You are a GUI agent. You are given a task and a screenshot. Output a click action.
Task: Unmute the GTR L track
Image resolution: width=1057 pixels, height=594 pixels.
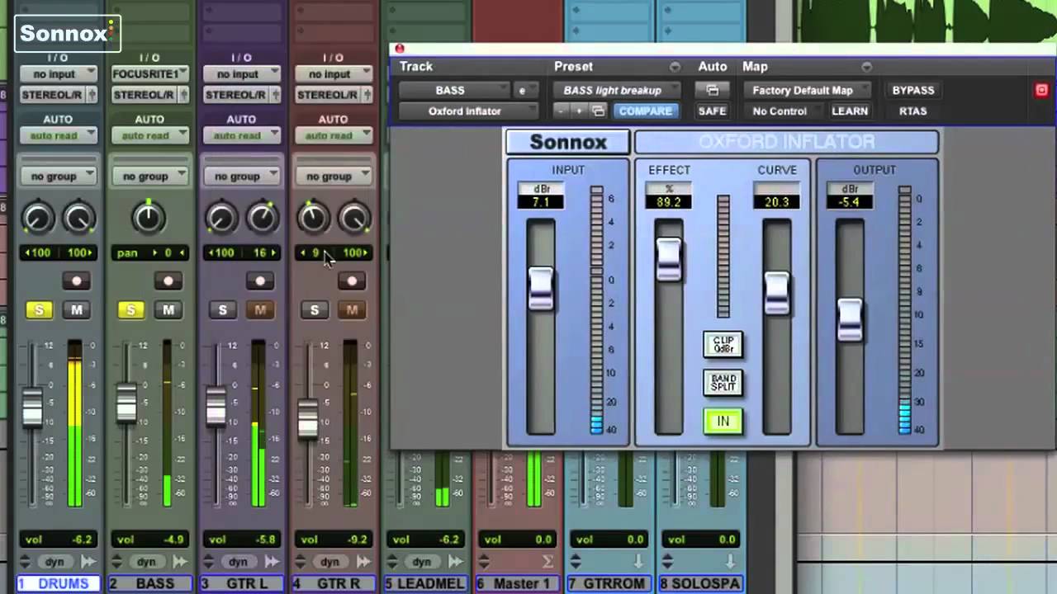[260, 310]
